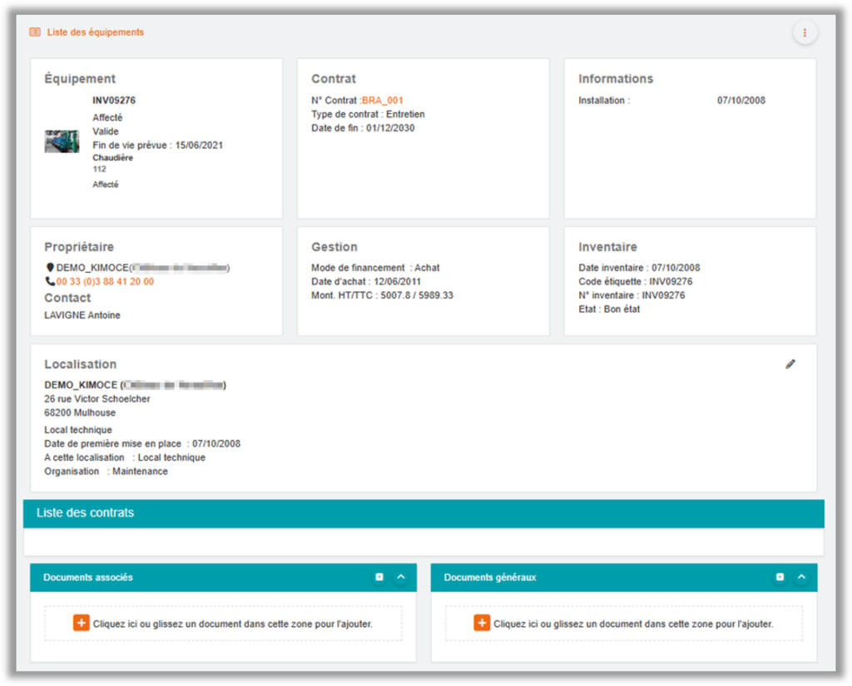852x686 pixels.
Task: Select the contact name LAVIGNE Antoine
Action: 82,315
